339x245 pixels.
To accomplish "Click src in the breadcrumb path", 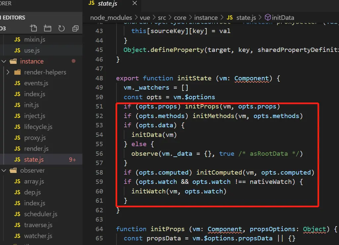I will click(x=162, y=18).
